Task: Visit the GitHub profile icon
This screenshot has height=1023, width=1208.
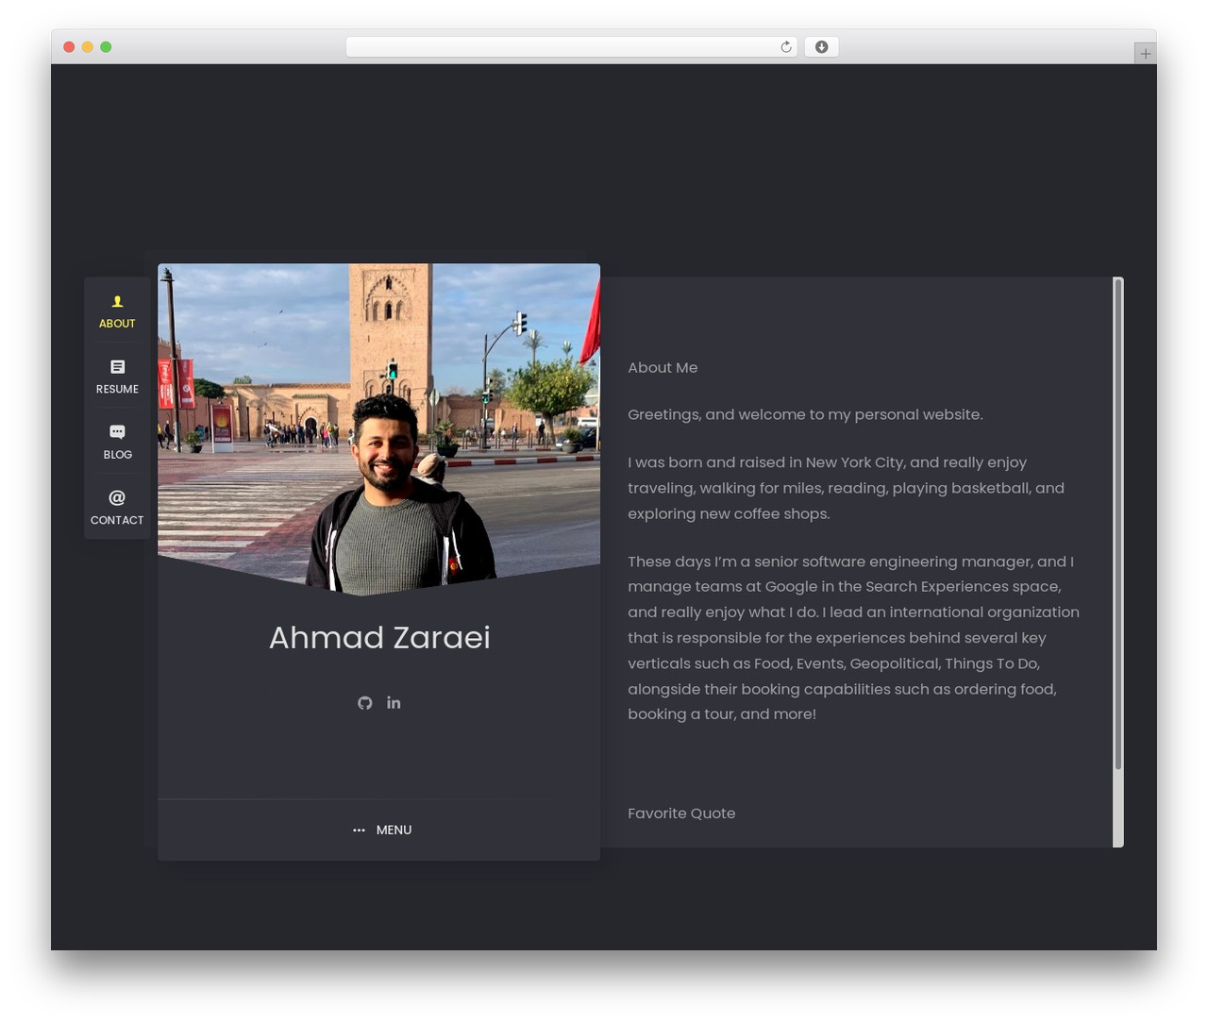Action: (365, 703)
